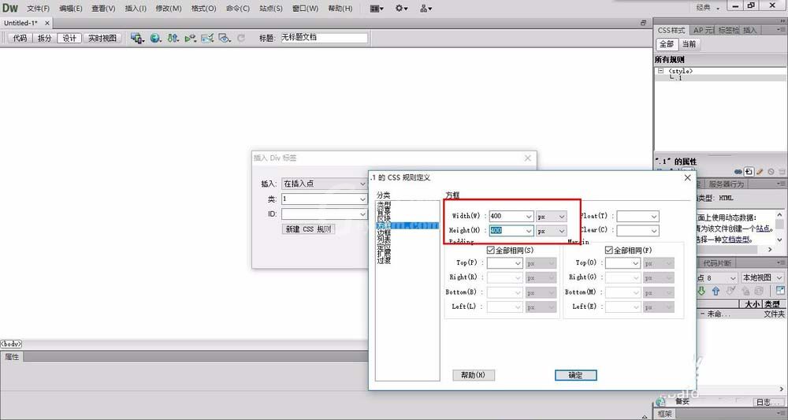The width and height of the screenshot is (788, 420).
Task: Switch to Split view
Action: pyautogui.click(x=45, y=38)
